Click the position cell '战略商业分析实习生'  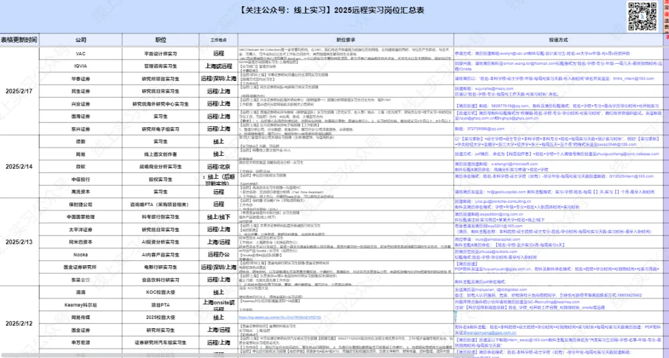[x=160, y=166]
